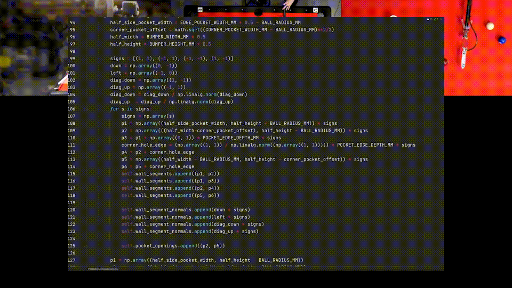Click wall_segments.append((p2, p4)) on line 117
The width and height of the screenshot is (512, 288).
pos(177,188)
